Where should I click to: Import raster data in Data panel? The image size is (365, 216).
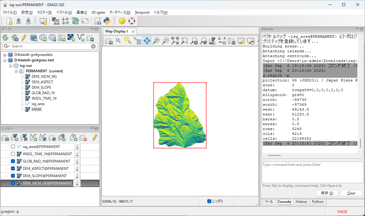point(71,38)
